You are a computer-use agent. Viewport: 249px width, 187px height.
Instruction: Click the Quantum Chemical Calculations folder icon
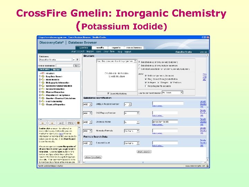pos(43,98)
